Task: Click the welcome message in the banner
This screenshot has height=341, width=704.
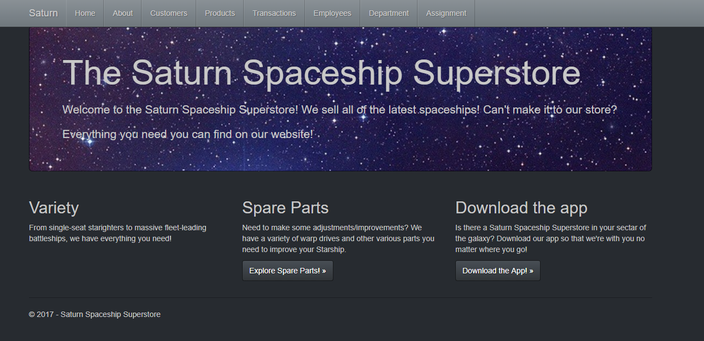Action: 339,121
